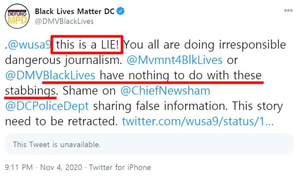Open the @DCPoliceDept mention
Image resolution: width=298 pixels, height=177 pixels.
click(x=47, y=106)
